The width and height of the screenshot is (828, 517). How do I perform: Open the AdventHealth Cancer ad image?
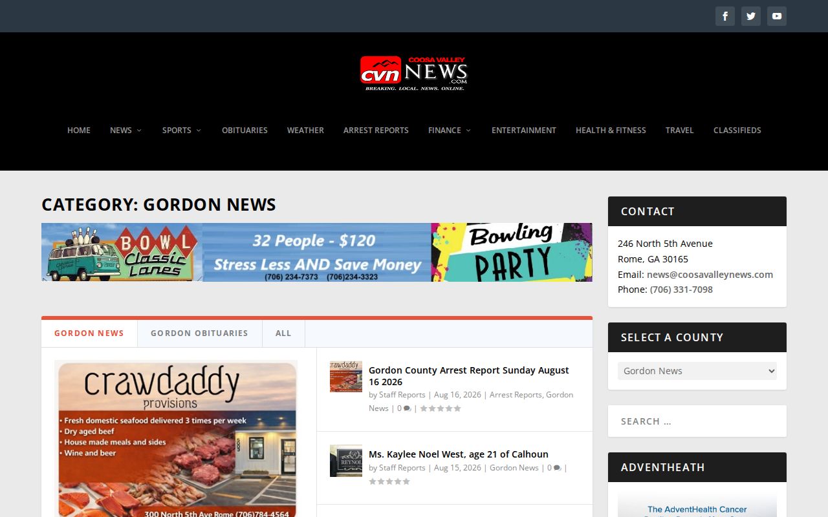click(x=697, y=505)
